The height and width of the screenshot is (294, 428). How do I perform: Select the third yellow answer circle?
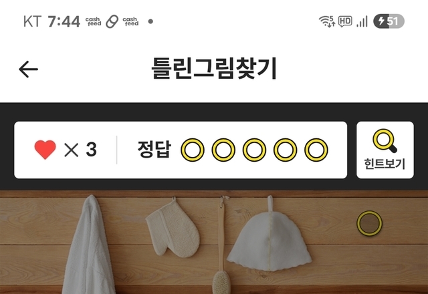pyautogui.click(x=254, y=150)
